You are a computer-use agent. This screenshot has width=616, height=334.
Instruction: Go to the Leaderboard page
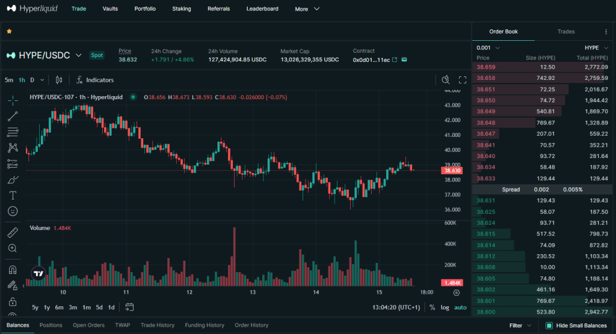pyautogui.click(x=262, y=9)
